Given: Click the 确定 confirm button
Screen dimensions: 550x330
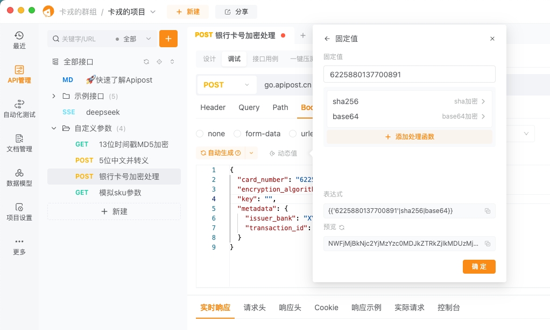Looking at the screenshot, I should coord(479,267).
